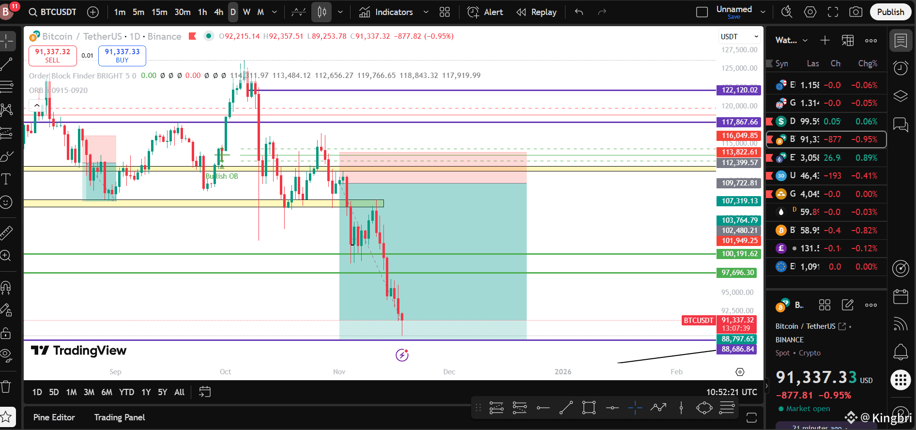This screenshot has width=916, height=430.
Task: Open advanced view of watchlist
Action: pos(848,41)
